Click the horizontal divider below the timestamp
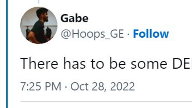 pyautogui.click(x=106, y=101)
